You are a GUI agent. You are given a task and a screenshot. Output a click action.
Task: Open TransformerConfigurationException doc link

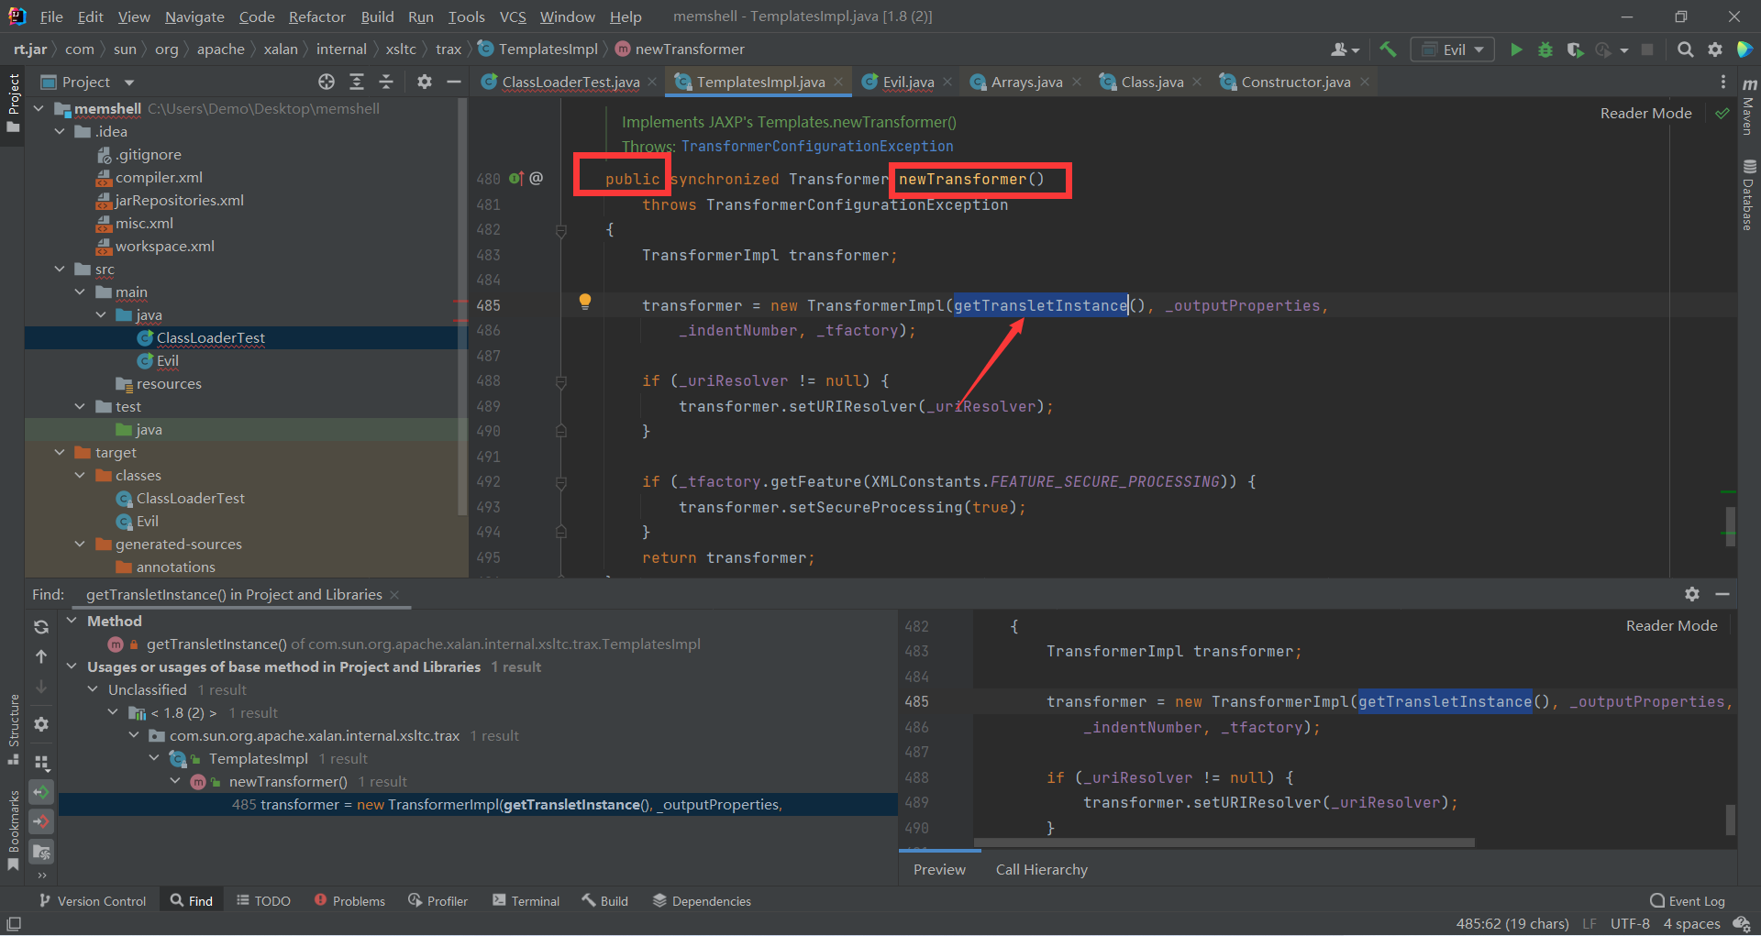click(817, 146)
